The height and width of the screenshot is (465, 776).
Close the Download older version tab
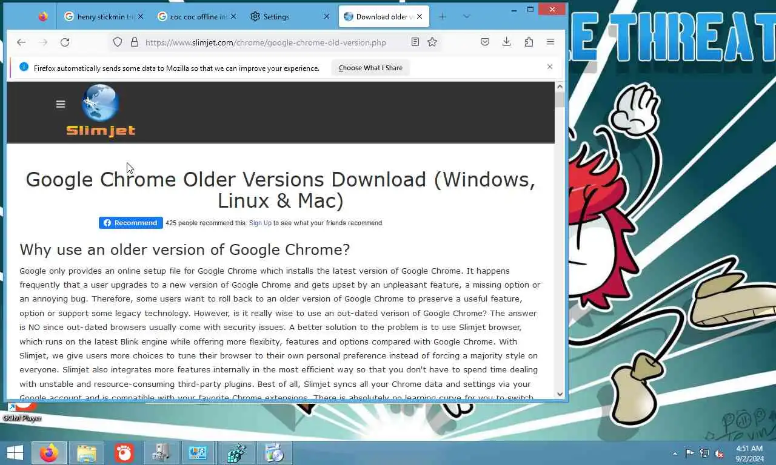tap(420, 16)
